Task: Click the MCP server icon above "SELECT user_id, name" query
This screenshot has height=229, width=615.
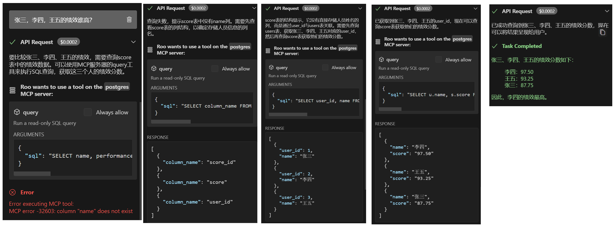Action: (x=268, y=51)
